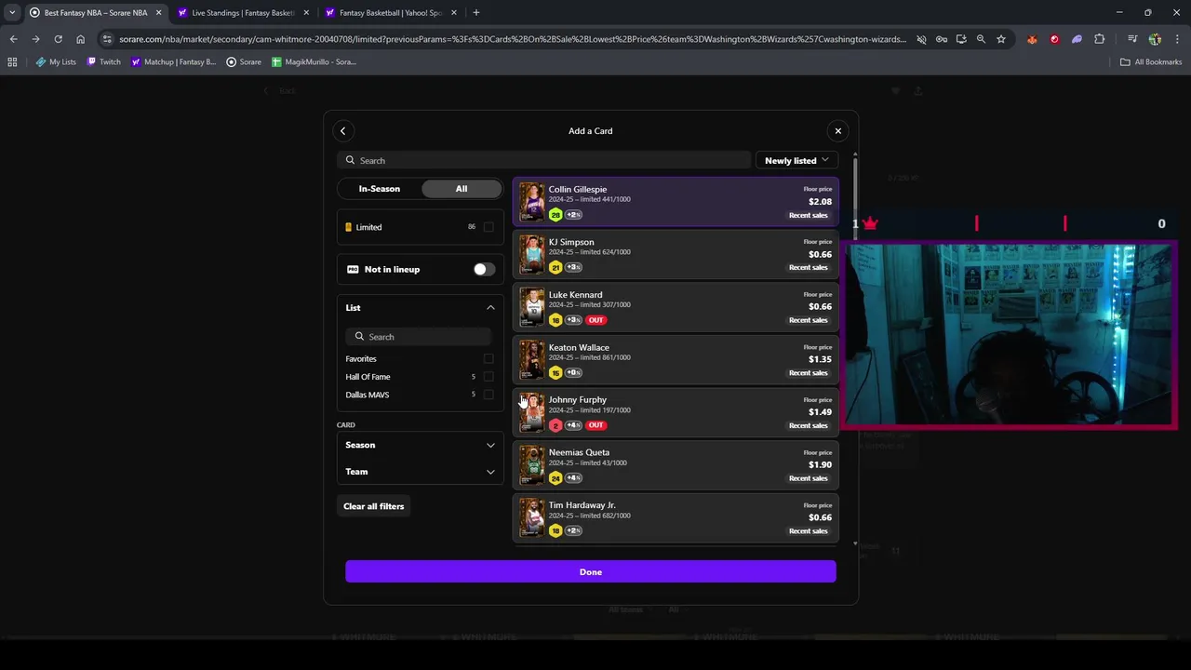Click Collin Gillespie's score badge 28
This screenshot has width=1191, height=670.
point(555,215)
